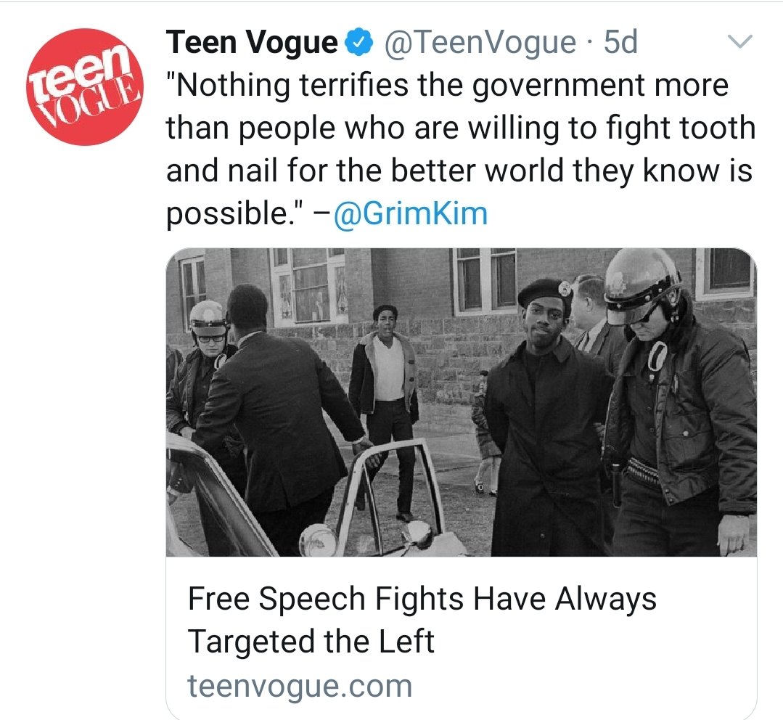
Task: Open the black-and-white article photo
Action: pos(461,401)
